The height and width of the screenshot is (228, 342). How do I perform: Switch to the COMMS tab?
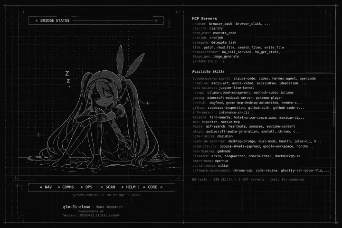coord(68,187)
